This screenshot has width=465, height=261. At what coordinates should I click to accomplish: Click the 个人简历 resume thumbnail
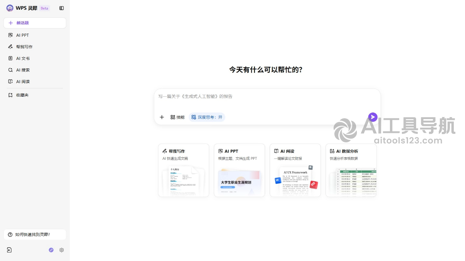click(x=183, y=181)
